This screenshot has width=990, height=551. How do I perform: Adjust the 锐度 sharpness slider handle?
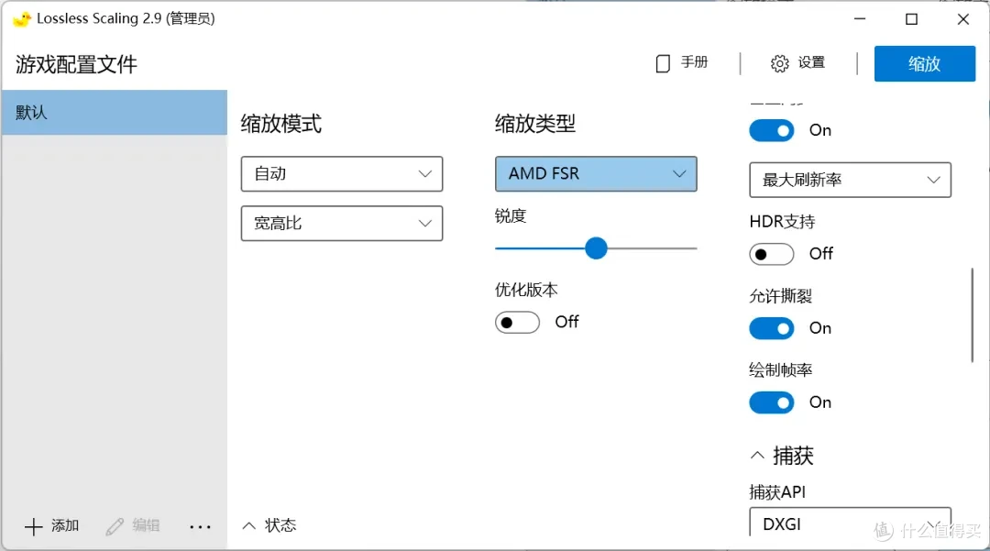[596, 248]
